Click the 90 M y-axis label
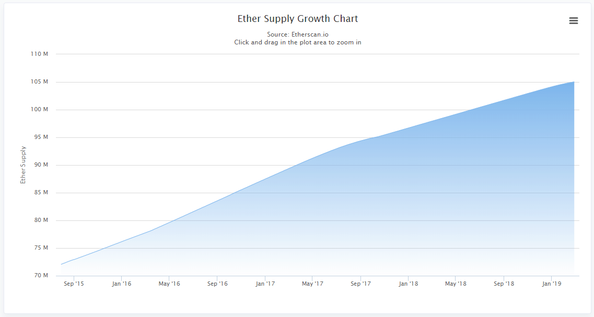Viewport: 594px width, 317px height. coord(41,165)
